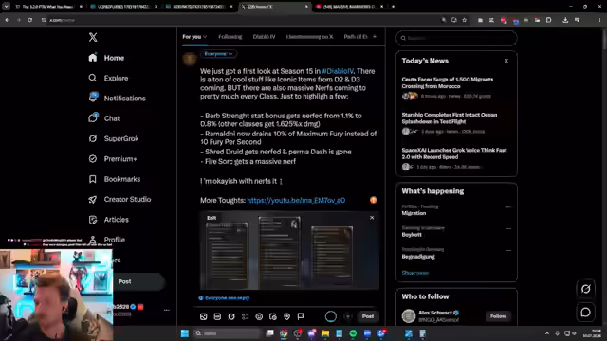Image resolution: width=607 pixels, height=341 pixels.
Task: Open Ceuta Faces Surge of Migrants story
Action: (447, 82)
